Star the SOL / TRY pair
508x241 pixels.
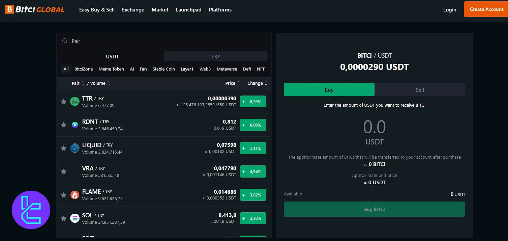(x=63, y=218)
